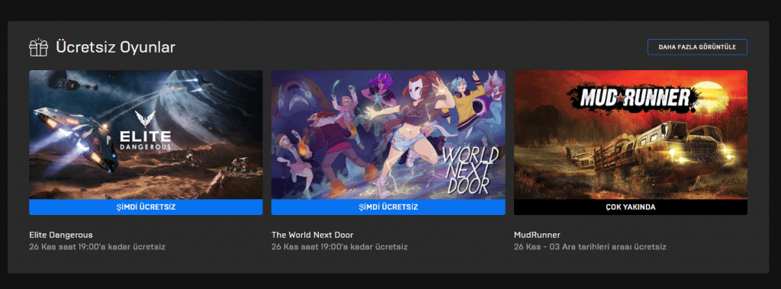Open the Elite Dangerous title link
Image resolution: width=781 pixels, height=289 pixels.
pyautogui.click(x=61, y=235)
